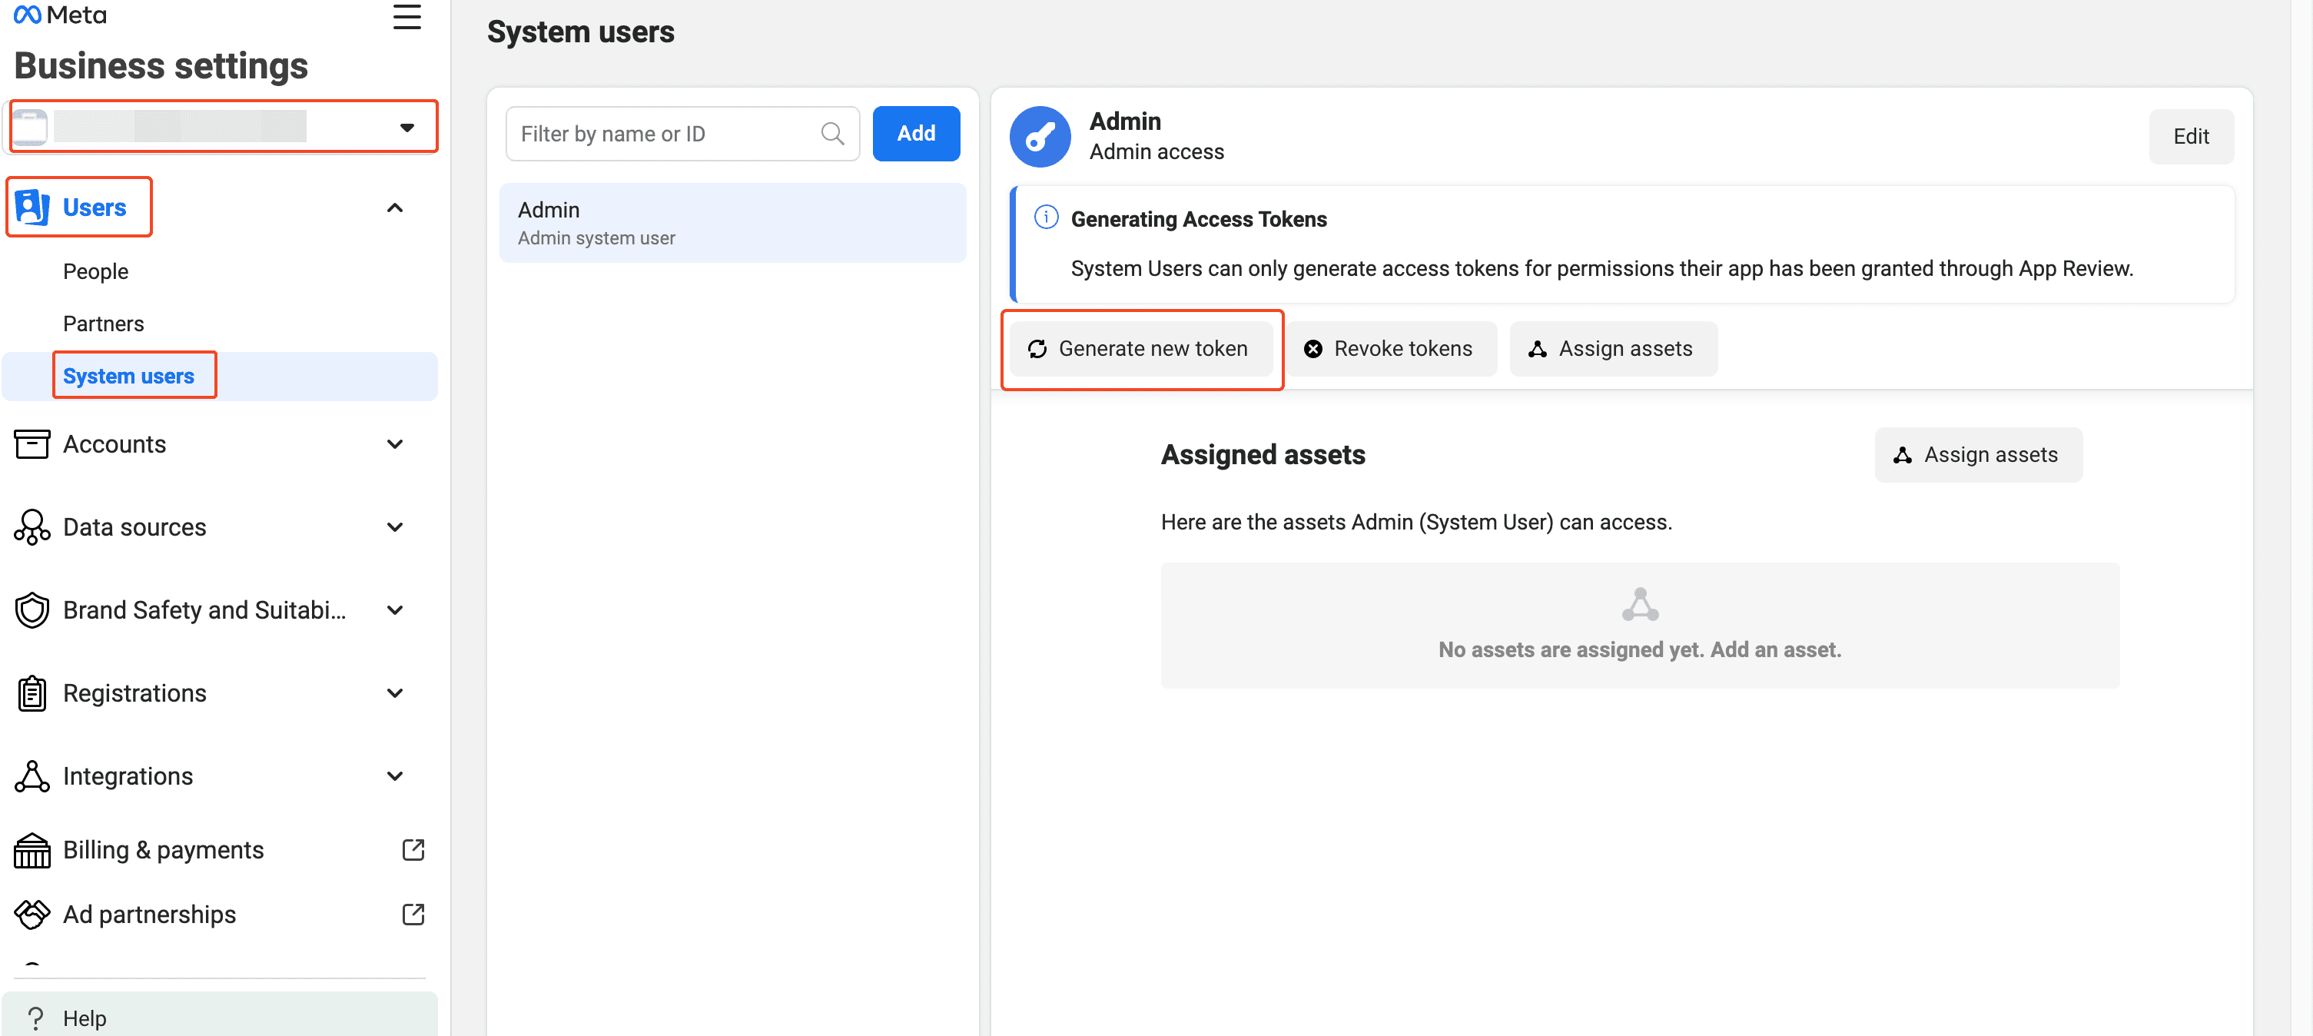Select System users from sidebar menu

click(x=128, y=375)
